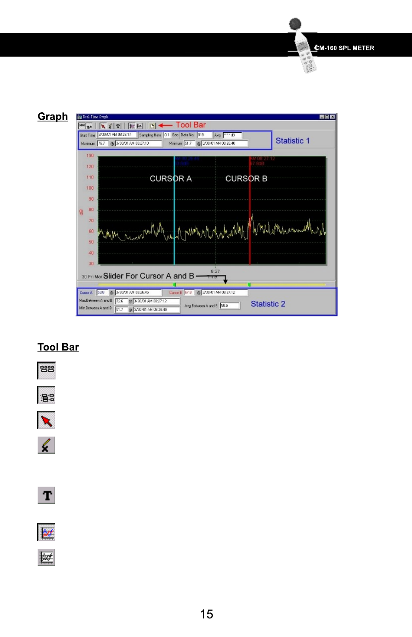Close the Real-Time Graph window
Viewport: 412px width, 637px height.
[333, 117]
